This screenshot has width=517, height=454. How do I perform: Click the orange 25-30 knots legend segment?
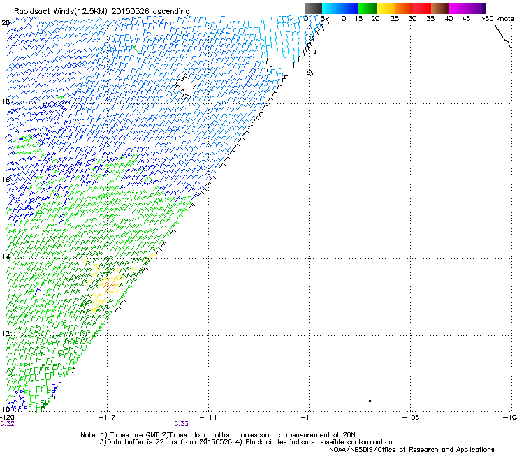[x=404, y=8]
